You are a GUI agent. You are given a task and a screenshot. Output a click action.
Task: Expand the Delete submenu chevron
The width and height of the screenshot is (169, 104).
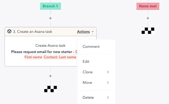click(x=108, y=97)
